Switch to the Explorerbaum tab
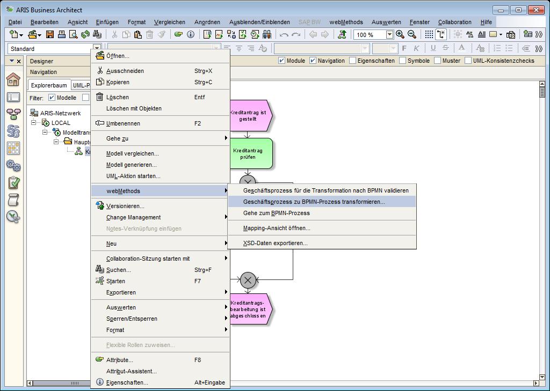The height and width of the screenshot is (391, 550). click(49, 85)
